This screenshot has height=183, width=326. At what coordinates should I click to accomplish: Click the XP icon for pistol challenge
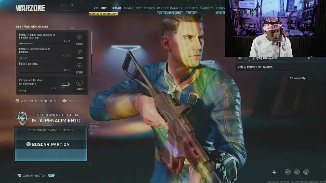tap(79, 51)
